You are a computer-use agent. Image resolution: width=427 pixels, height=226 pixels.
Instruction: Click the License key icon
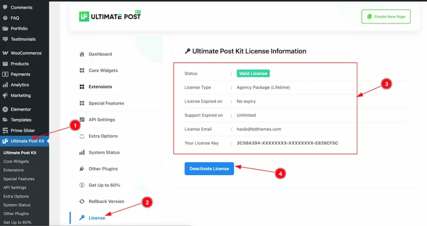82,218
